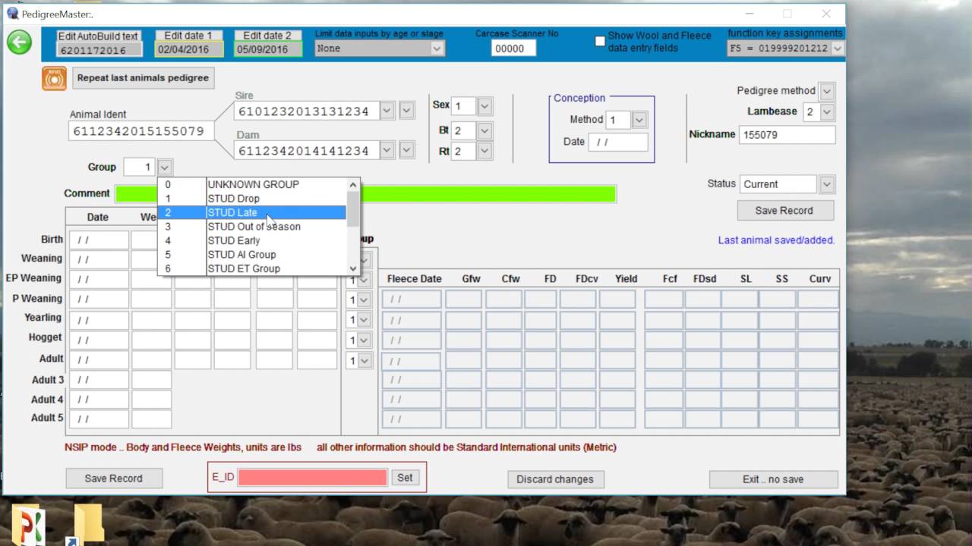This screenshot has width=972, height=546.
Task: Select STUD AI Group option
Action: pyautogui.click(x=252, y=255)
